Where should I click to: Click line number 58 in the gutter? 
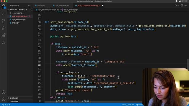(x=39, y=22)
